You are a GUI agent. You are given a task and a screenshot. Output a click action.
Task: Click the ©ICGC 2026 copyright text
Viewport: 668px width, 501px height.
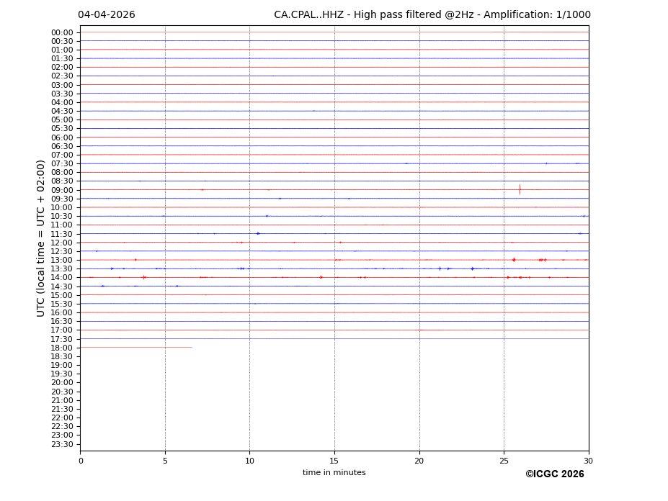coord(554,474)
